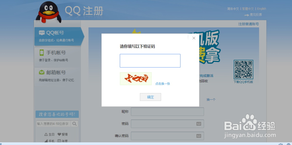Click the heart icon beside 爱情
The height and width of the screenshot is (145, 292).
pyautogui.click(x=59, y=135)
